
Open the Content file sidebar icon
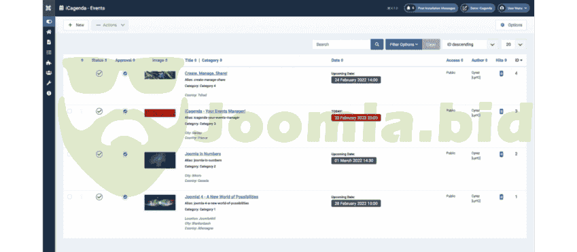(49, 42)
